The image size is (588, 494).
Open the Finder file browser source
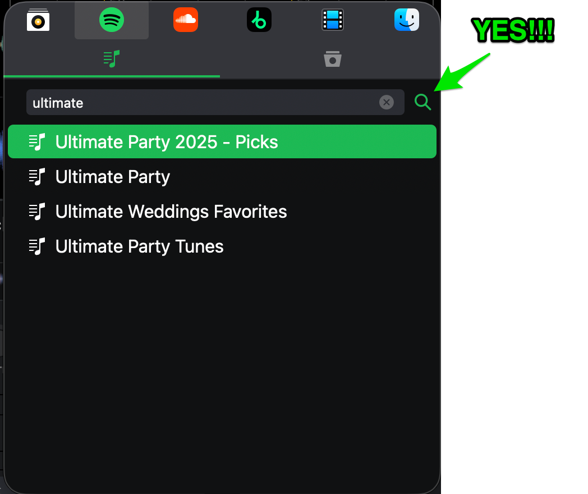click(407, 20)
